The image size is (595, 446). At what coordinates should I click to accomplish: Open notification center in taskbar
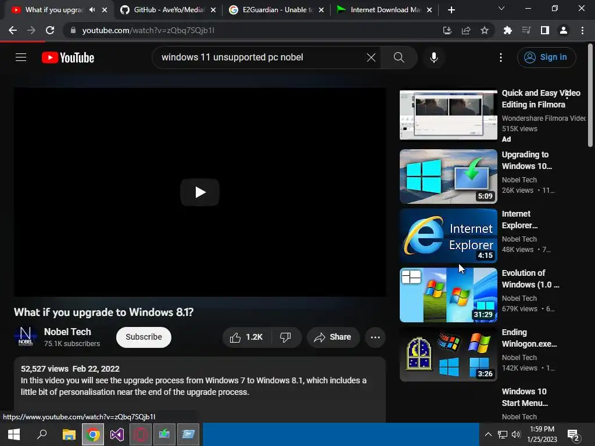coord(573,435)
